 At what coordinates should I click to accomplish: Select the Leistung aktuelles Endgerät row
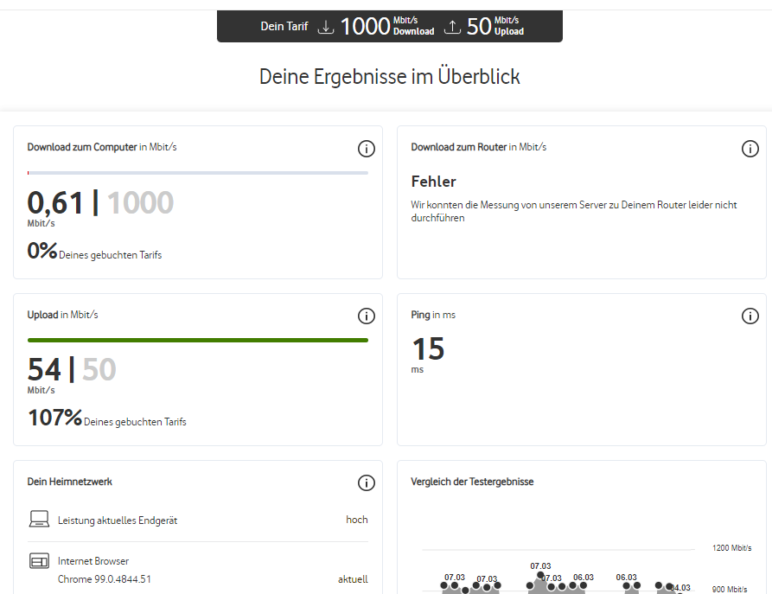[197, 520]
